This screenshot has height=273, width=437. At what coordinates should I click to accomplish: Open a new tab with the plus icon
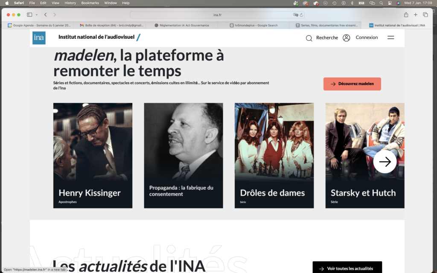click(x=416, y=15)
